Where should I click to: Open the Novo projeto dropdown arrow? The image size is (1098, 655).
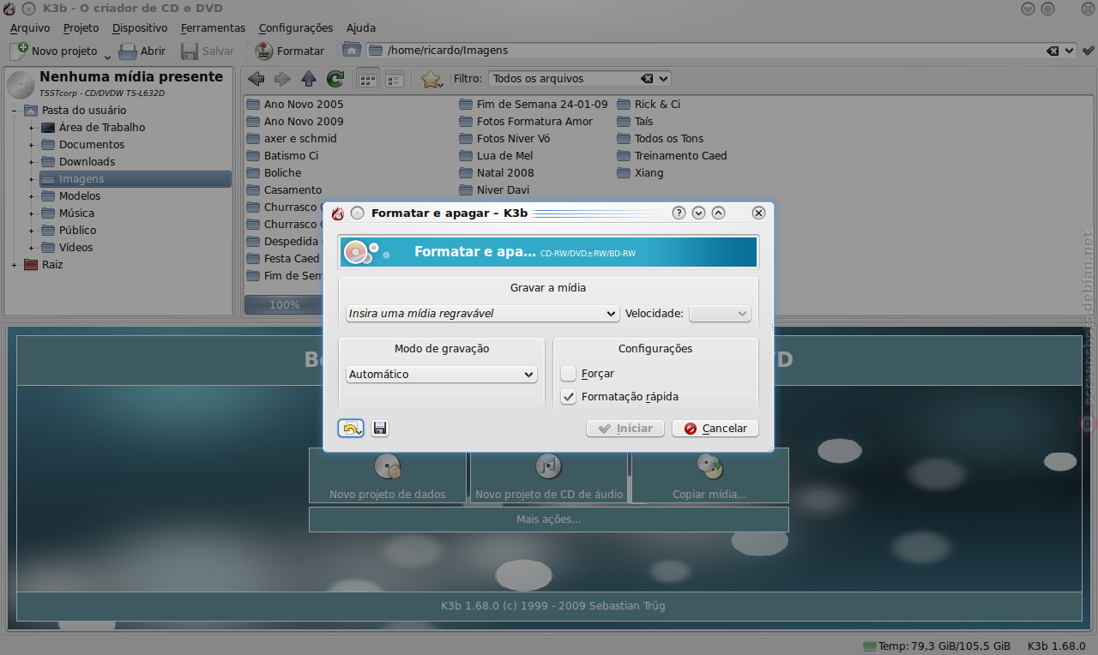(107, 57)
